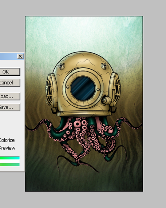Click the Save... settings button
This screenshot has height=208, width=166.
coord(10,107)
